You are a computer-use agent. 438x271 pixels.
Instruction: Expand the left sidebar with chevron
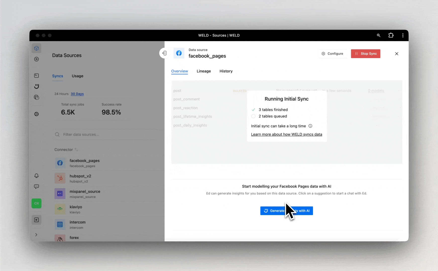[36, 235]
